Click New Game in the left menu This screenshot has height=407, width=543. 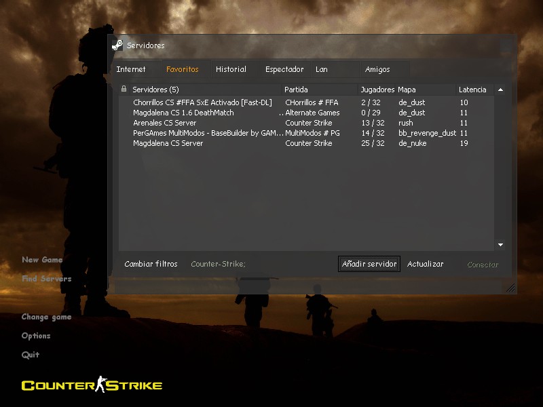click(x=42, y=259)
